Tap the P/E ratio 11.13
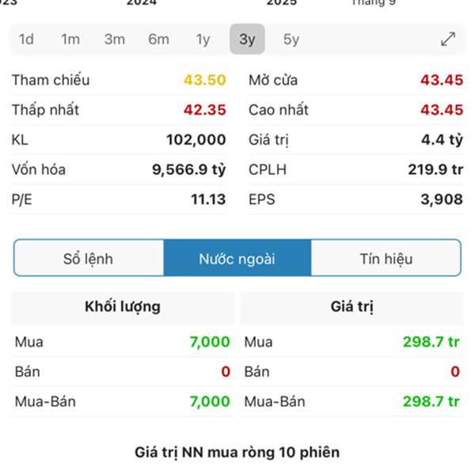 208,199
